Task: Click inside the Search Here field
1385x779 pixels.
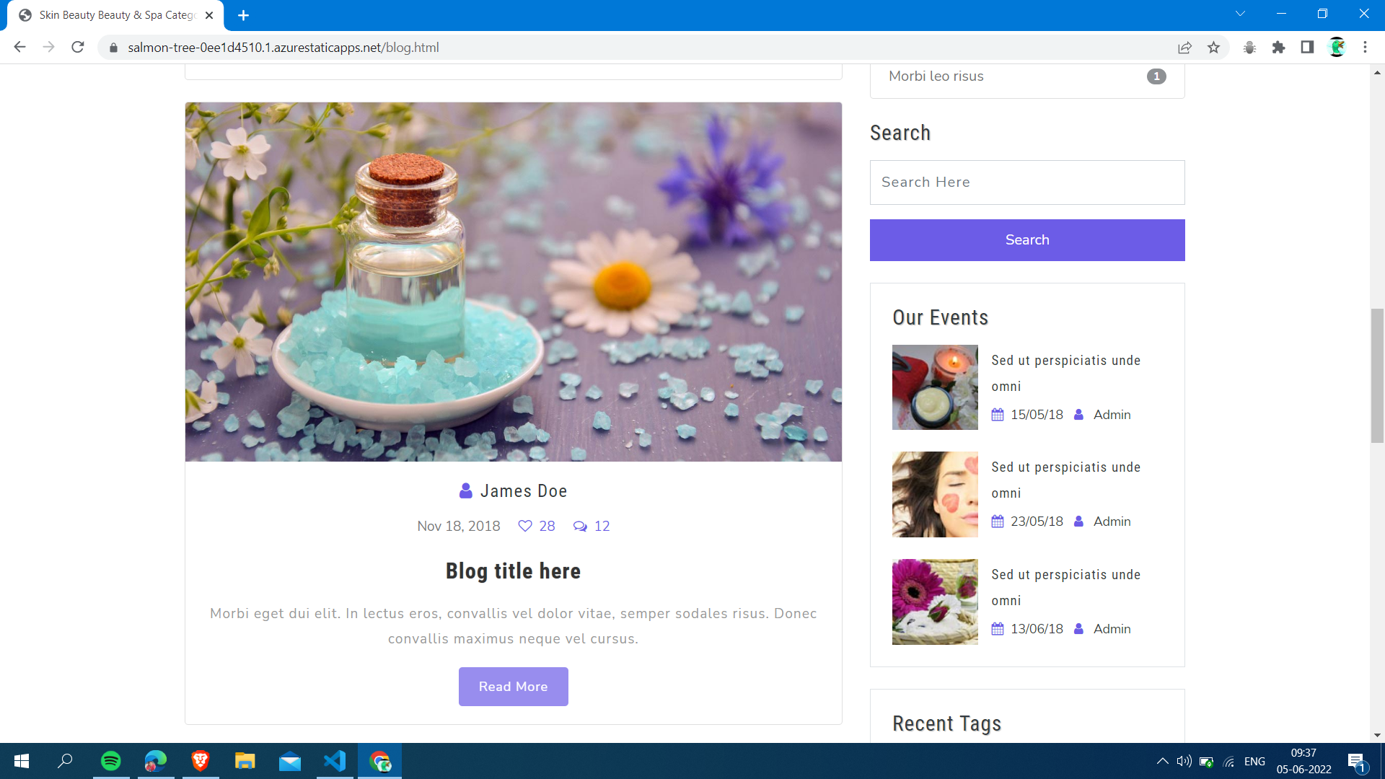Action: click(x=1027, y=182)
